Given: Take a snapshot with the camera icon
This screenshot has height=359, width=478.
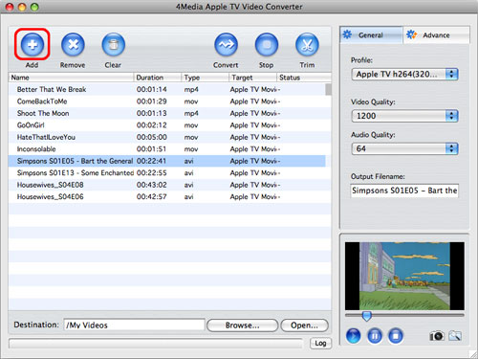Looking at the screenshot, I should (x=437, y=336).
